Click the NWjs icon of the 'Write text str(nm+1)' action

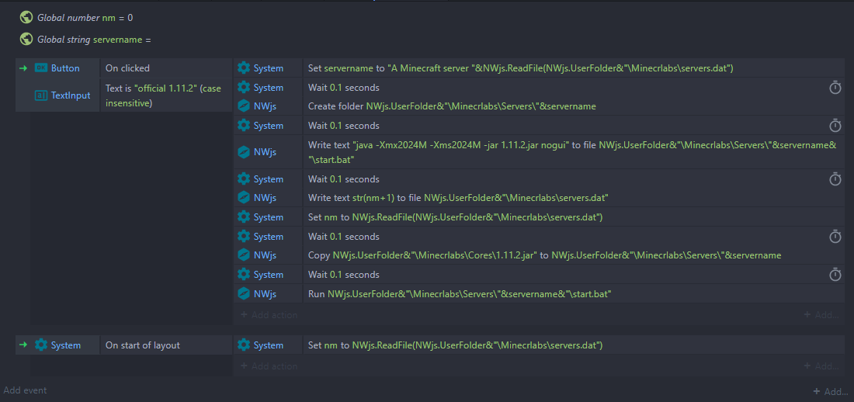coord(244,198)
